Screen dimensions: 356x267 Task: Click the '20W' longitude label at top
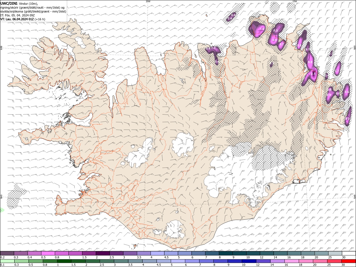point(148,1)
